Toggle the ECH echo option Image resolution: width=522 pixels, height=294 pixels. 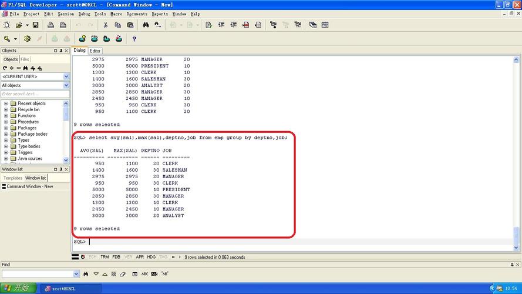pyautogui.click(x=93, y=257)
